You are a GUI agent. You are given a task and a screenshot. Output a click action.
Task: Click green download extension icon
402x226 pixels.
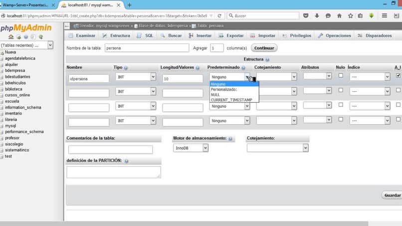click(x=371, y=15)
